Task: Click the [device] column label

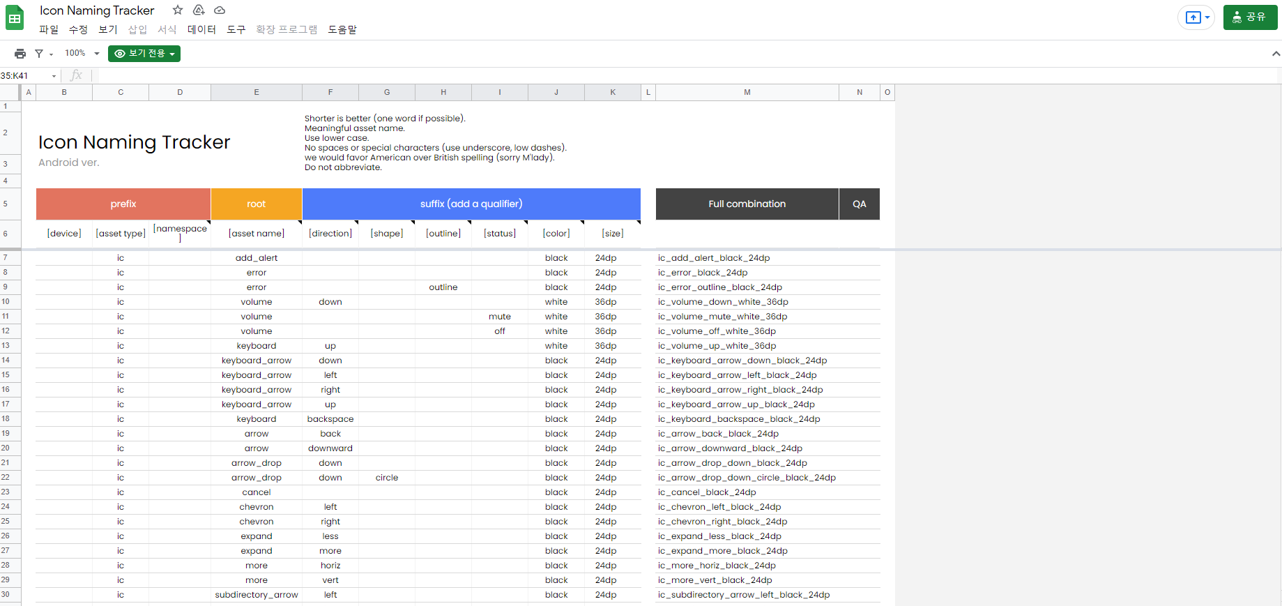Action: pos(64,234)
